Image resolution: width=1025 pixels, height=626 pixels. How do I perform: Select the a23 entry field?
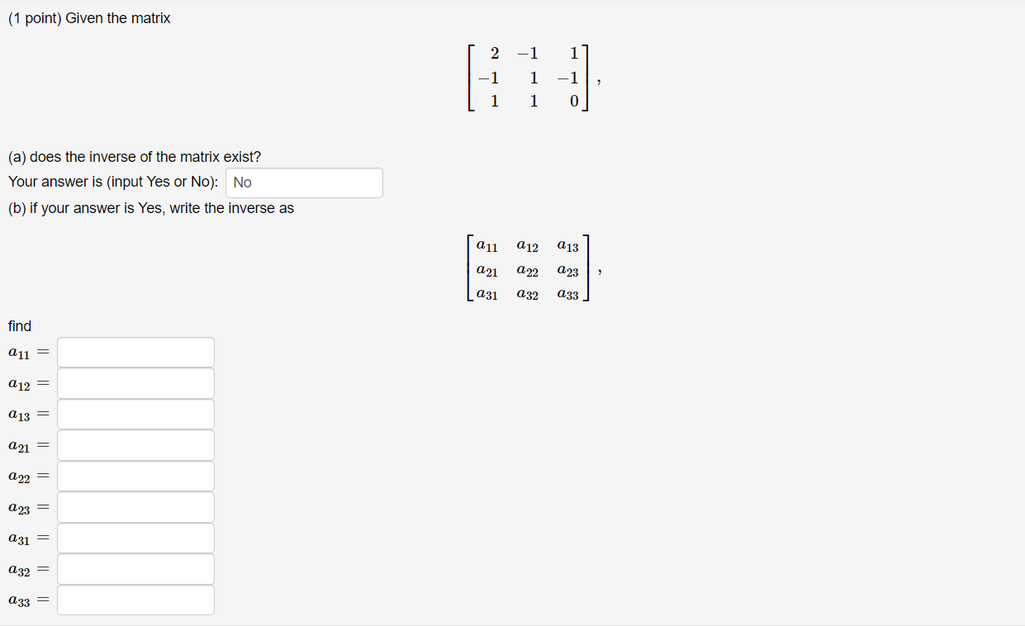pos(135,506)
